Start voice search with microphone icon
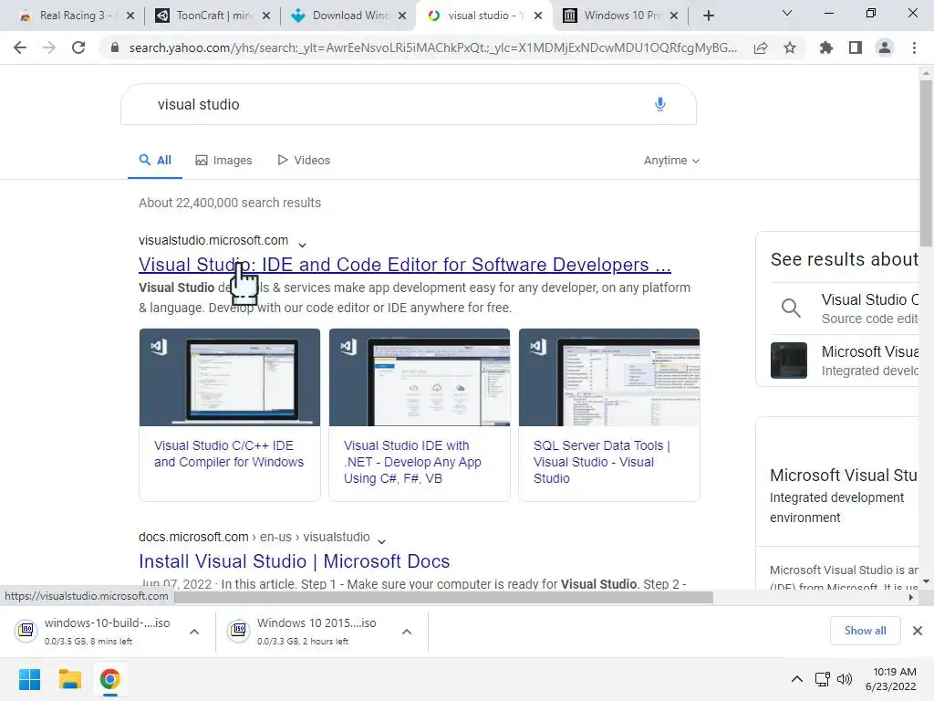 [x=660, y=104]
